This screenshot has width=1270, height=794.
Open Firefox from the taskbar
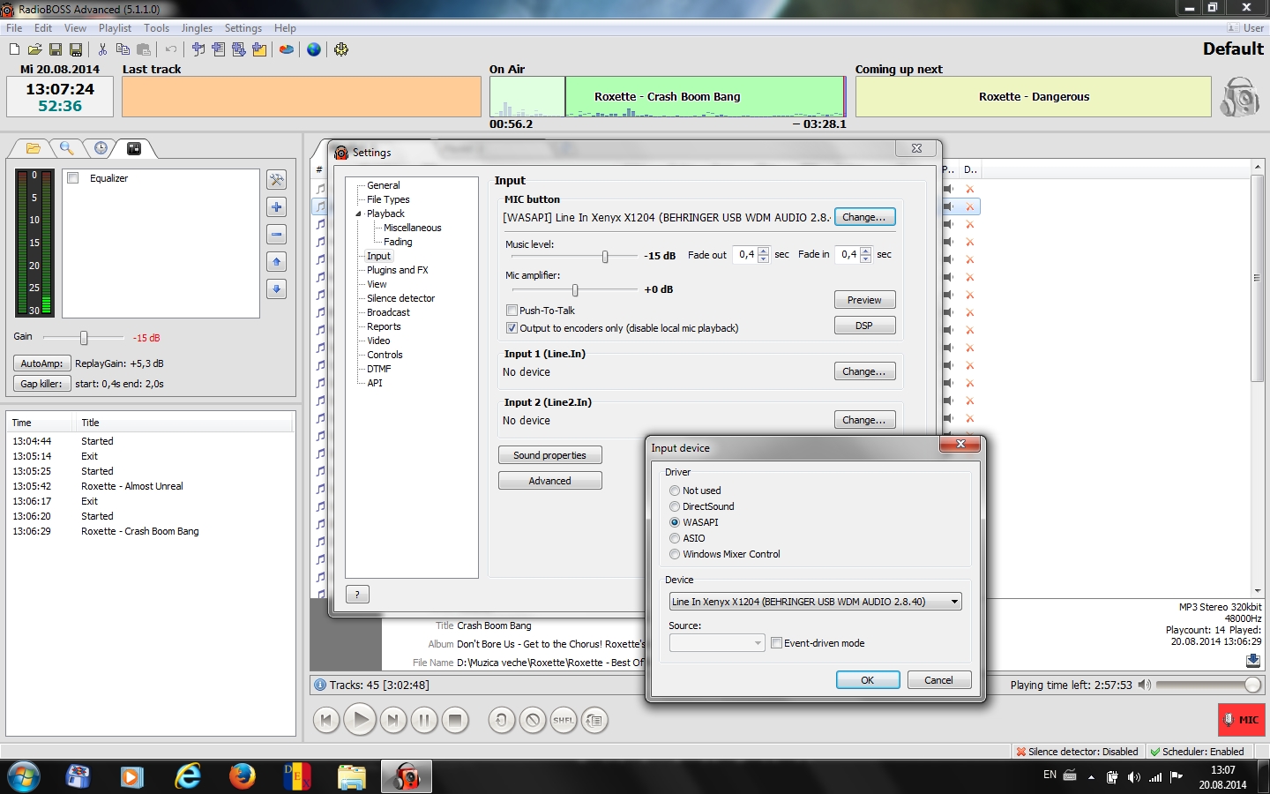(242, 776)
